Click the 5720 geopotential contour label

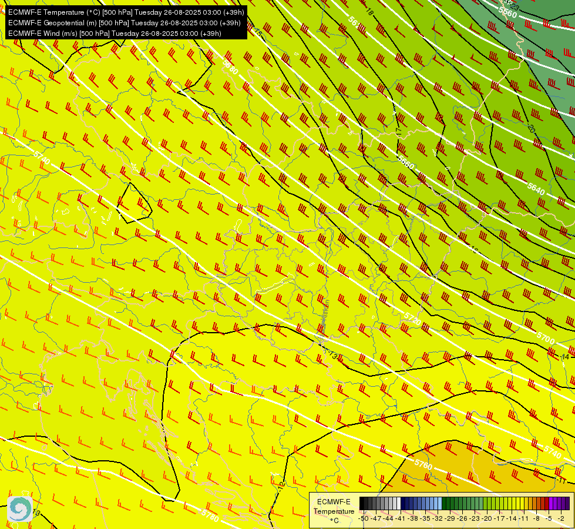(412, 319)
